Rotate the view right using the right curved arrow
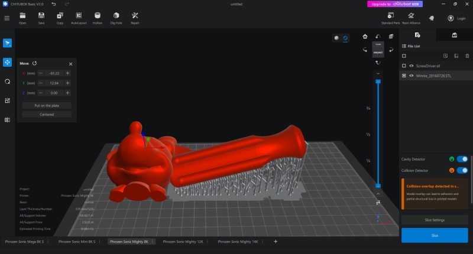473x254 pixels. (x=391, y=50)
